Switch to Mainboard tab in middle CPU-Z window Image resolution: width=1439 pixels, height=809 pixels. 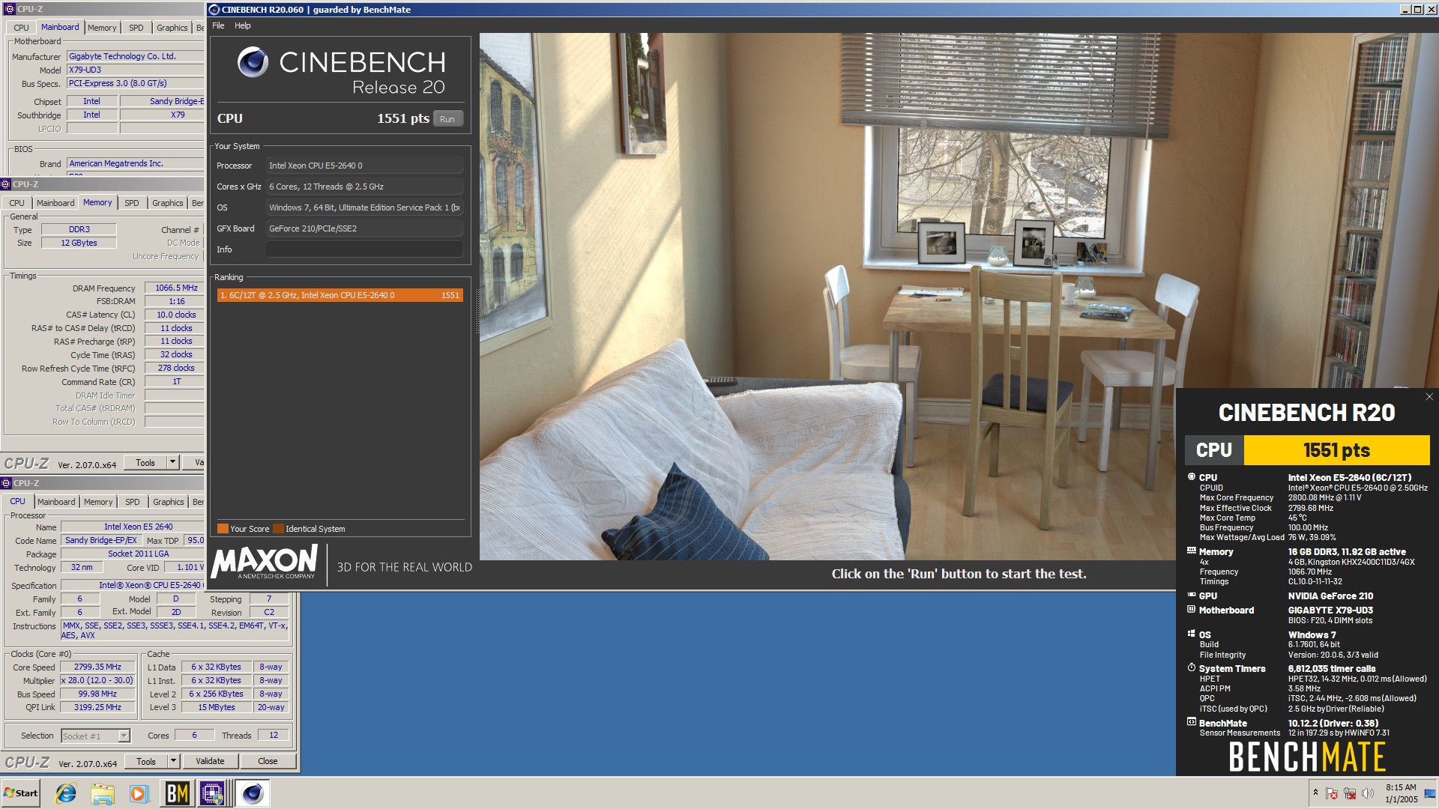(x=55, y=203)
